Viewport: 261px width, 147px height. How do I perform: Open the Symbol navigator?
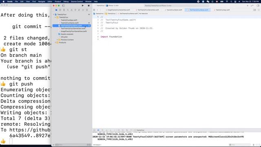pos(64,10)
